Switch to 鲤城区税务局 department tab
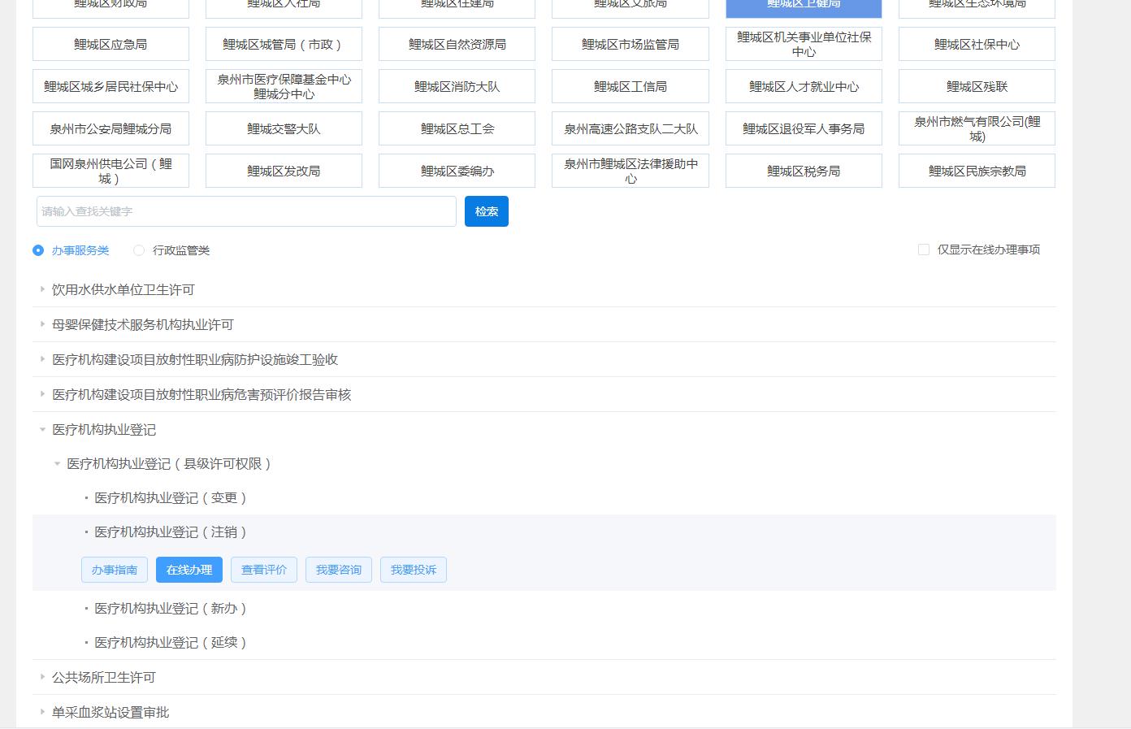This screenshot has width=1131, height=729. [803, 171]
